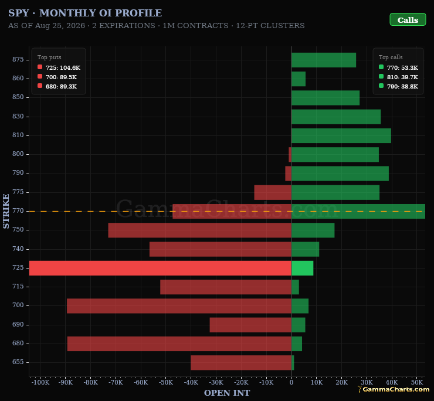
Task: Click the red swatch for 725: 104.6K
Action: click(40, 67)
